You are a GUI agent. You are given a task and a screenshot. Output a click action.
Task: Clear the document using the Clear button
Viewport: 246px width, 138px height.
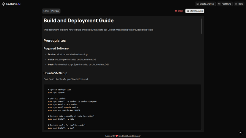tap(179, 11)
